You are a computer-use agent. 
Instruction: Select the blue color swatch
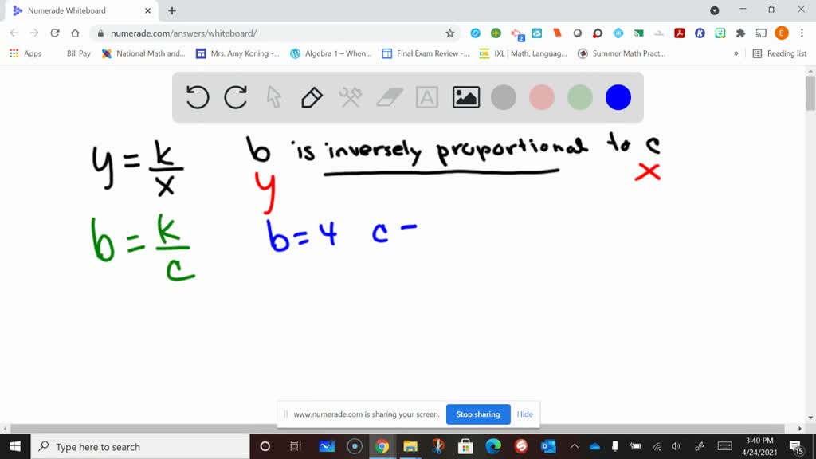[618, 97]
